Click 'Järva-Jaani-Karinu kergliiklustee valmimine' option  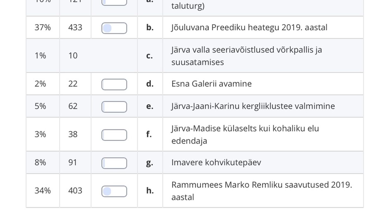[x=253, y=106]
